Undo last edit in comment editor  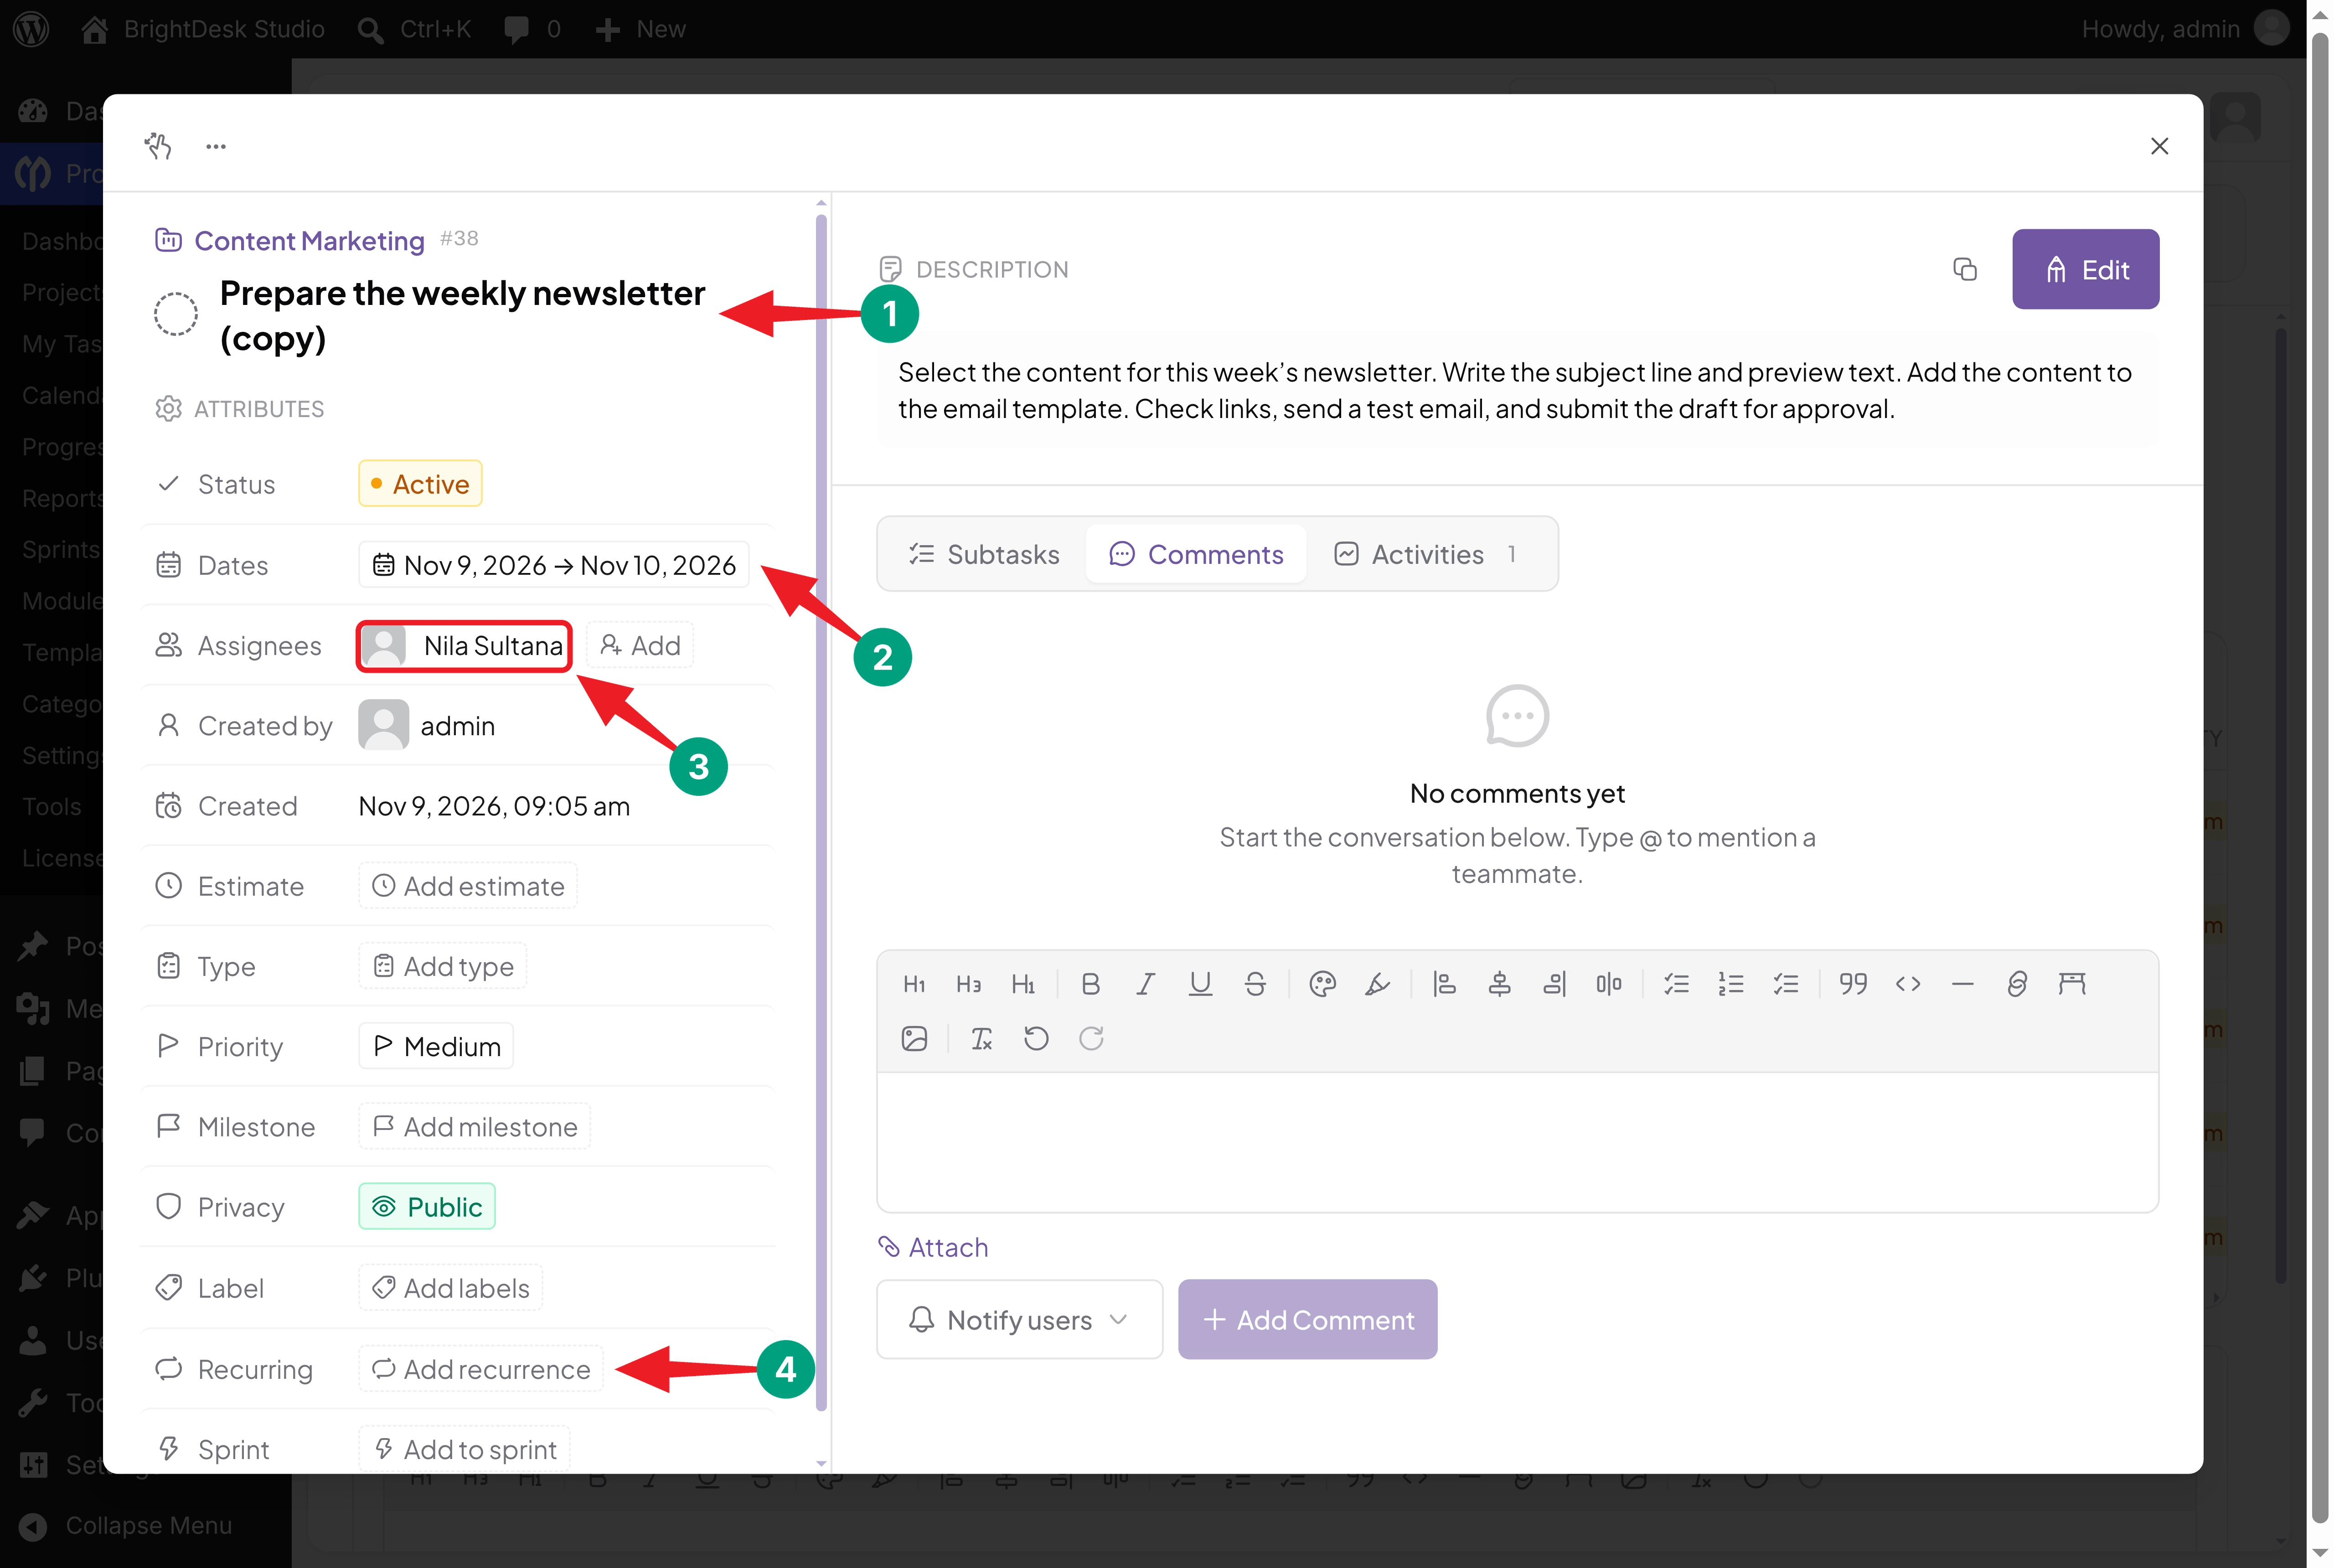point(1036,1039)
